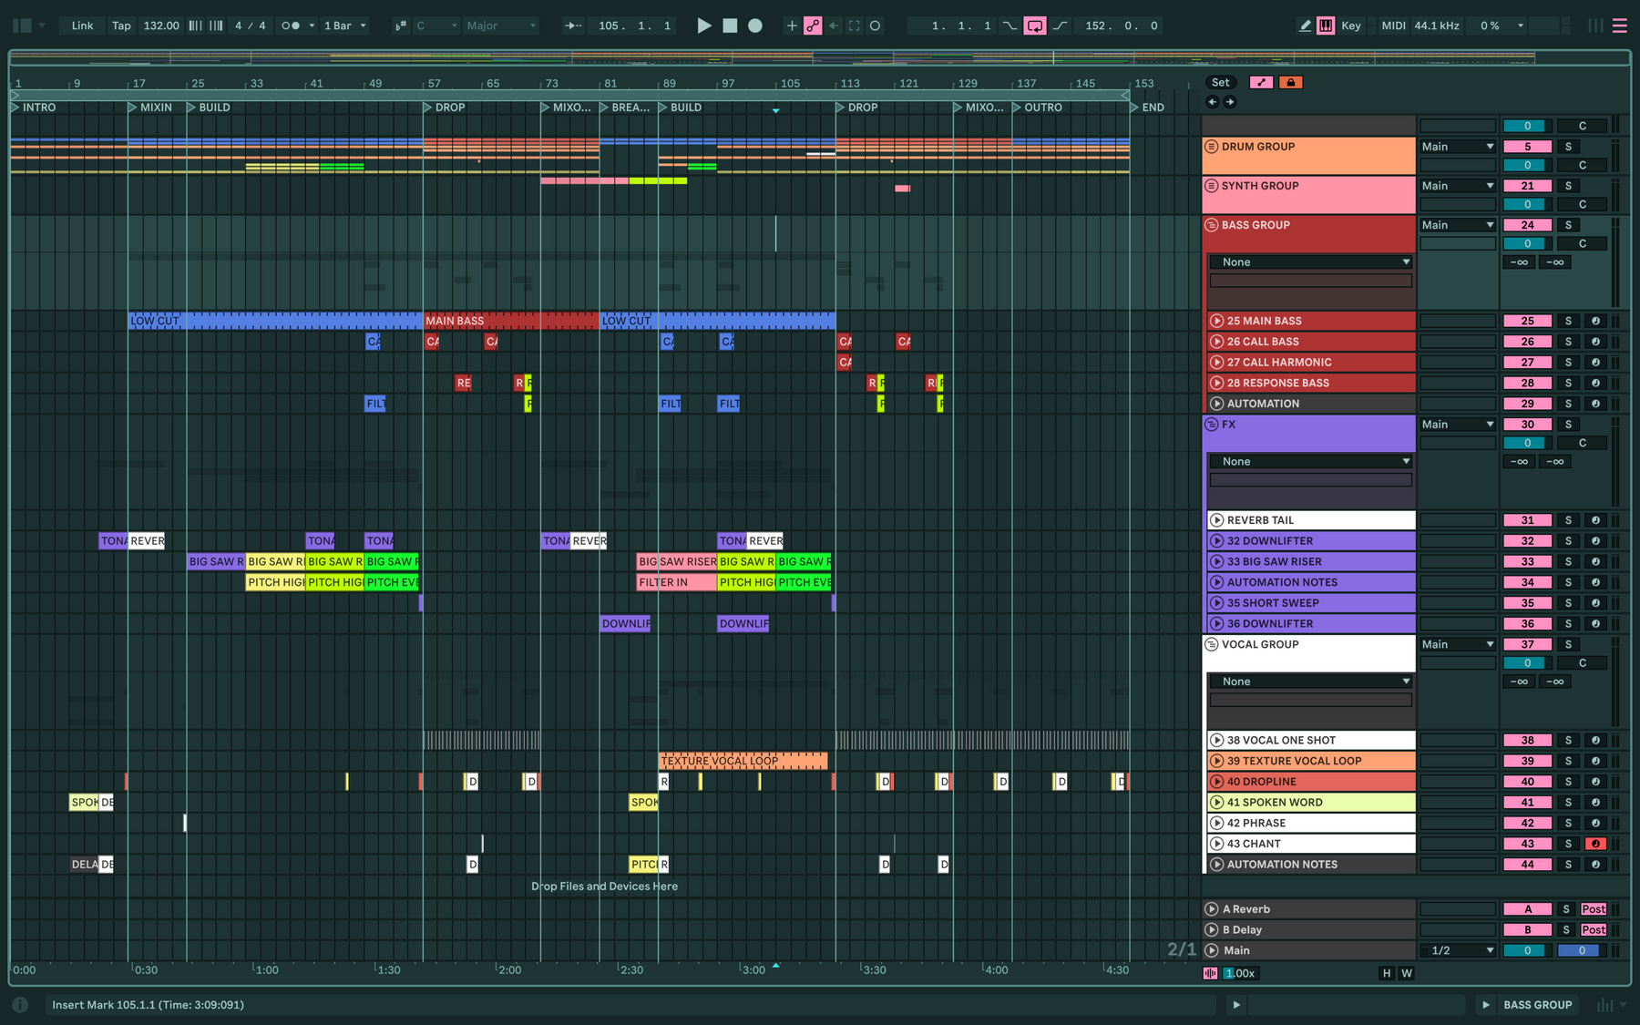Toggle the track 43 CHANT arm button

[x=1595, y=844]
